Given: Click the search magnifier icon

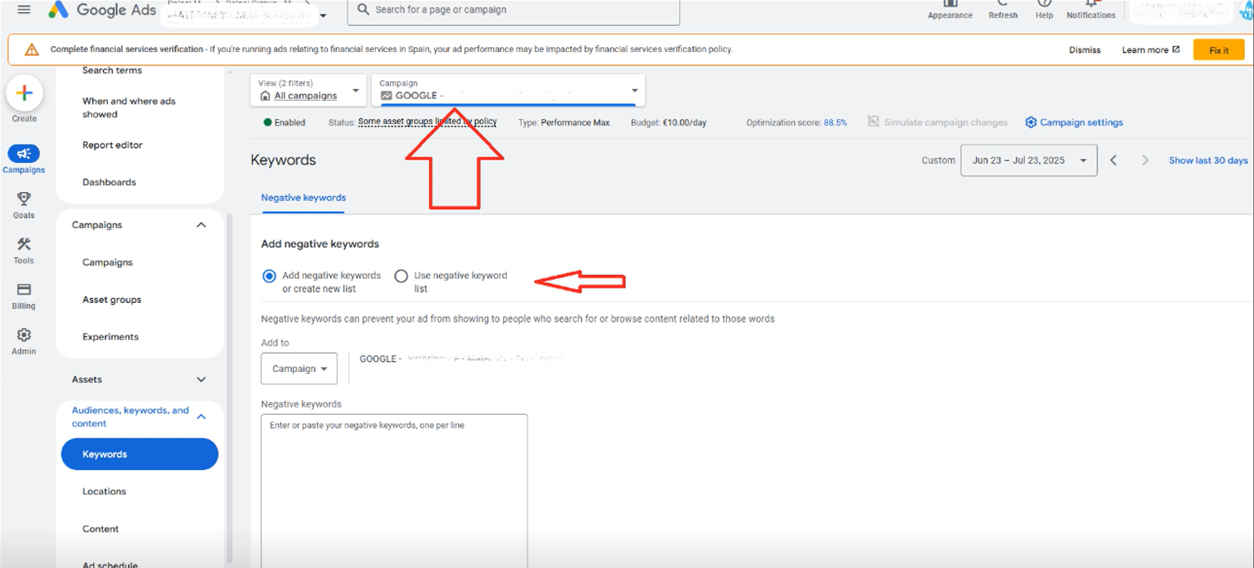Looking at the screenshot, I should (363, 10).
